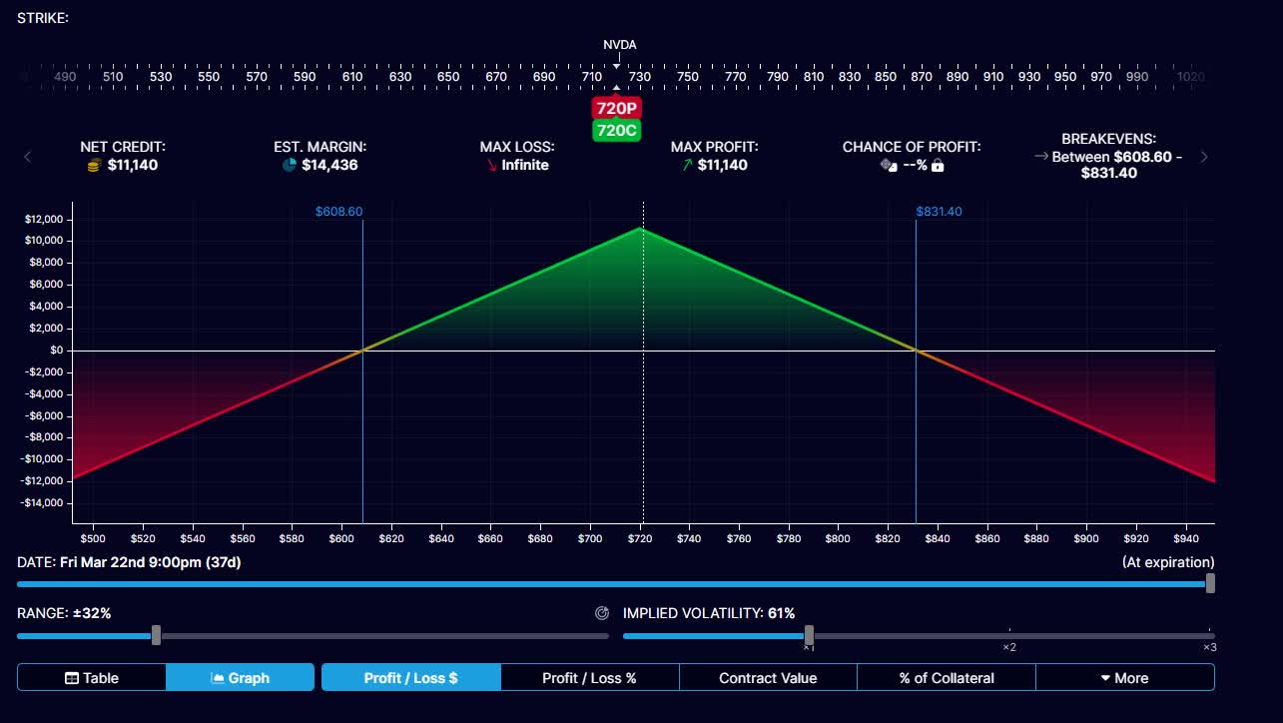Select the Profit / Loss $ display mode
The image size is (1283, 723).
click(410, 678)
